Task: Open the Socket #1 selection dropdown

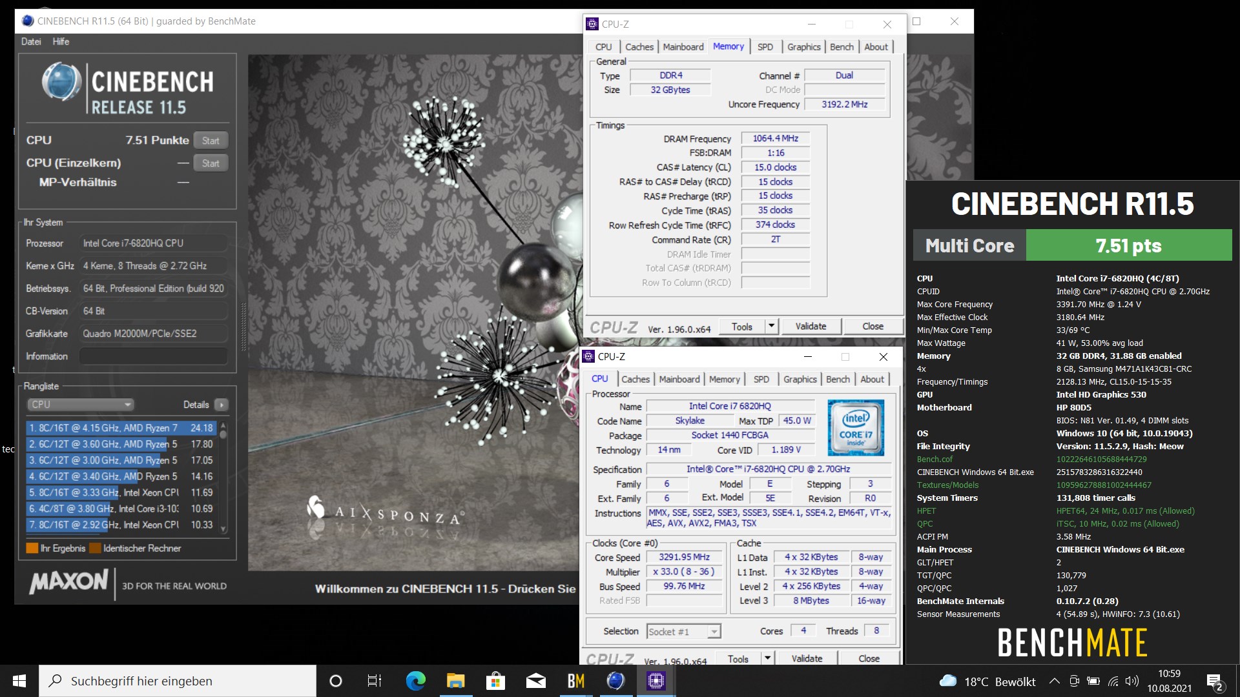Action: tap(684, 632)
